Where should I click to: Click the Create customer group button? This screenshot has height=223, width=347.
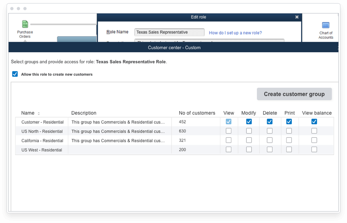pos(294,94)
